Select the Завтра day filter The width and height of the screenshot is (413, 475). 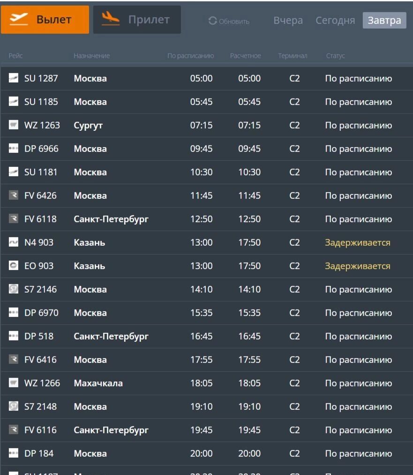[384, 21]
